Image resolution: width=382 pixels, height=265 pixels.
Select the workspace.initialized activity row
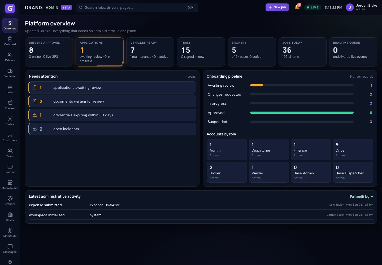[201, 215]
